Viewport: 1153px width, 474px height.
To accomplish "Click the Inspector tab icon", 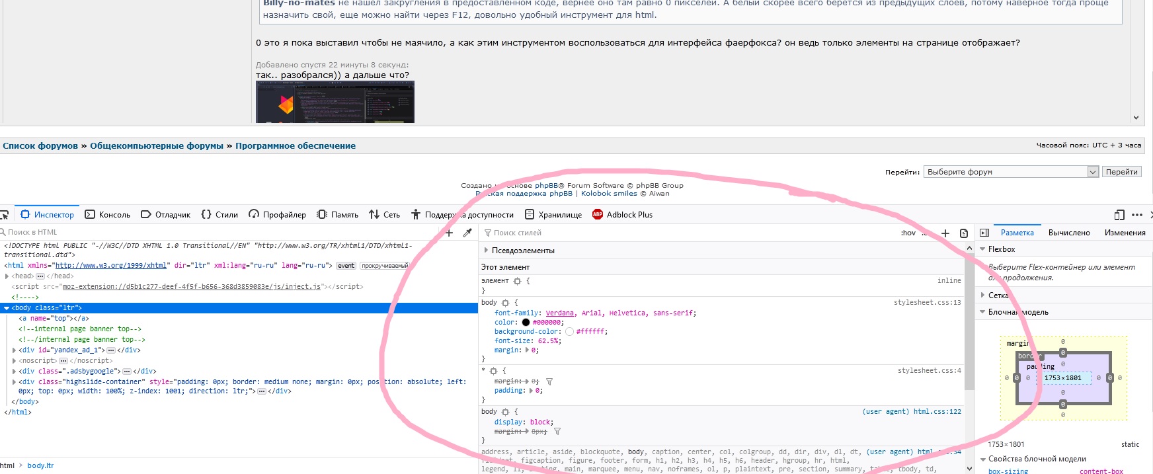I will (25, 214).
